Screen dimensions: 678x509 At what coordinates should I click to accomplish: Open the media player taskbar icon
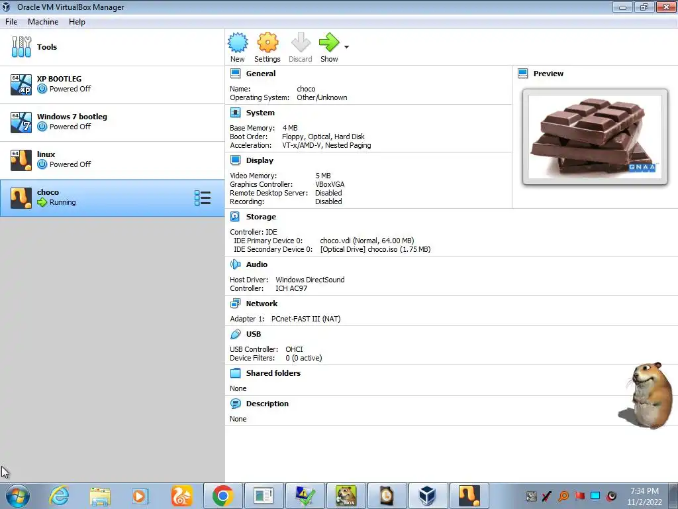[x=140, y=496]
